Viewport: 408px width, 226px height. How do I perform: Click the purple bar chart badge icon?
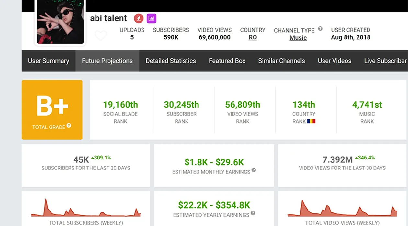pyautogui.click(x=151, y=18)
